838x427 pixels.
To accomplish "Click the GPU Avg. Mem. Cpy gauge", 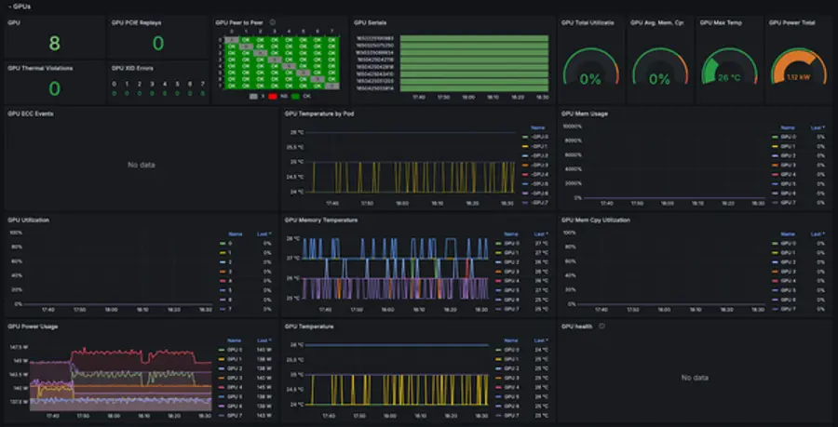I will coord(659,72).
